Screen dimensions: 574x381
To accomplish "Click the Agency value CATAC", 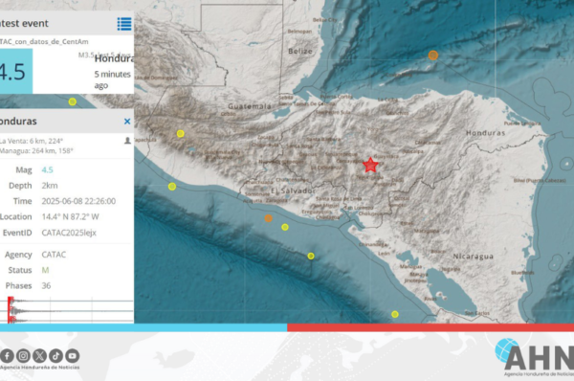I will (x=54, y=255).
